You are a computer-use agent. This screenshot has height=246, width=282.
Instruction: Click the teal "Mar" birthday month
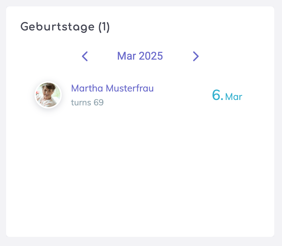click(x=234, y=97)
